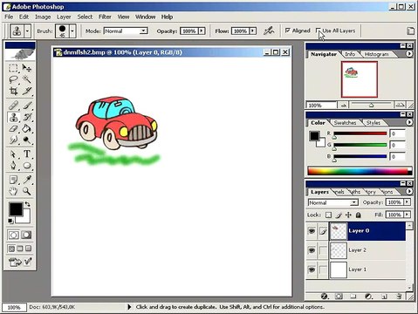Swap foreground and background colors
The width and height of the screenshot is (418, 314).
tap(27, 204)
